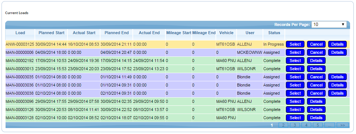Open Details for load MAN-00000006
This screenshot has height=134, width=356.
337,52
